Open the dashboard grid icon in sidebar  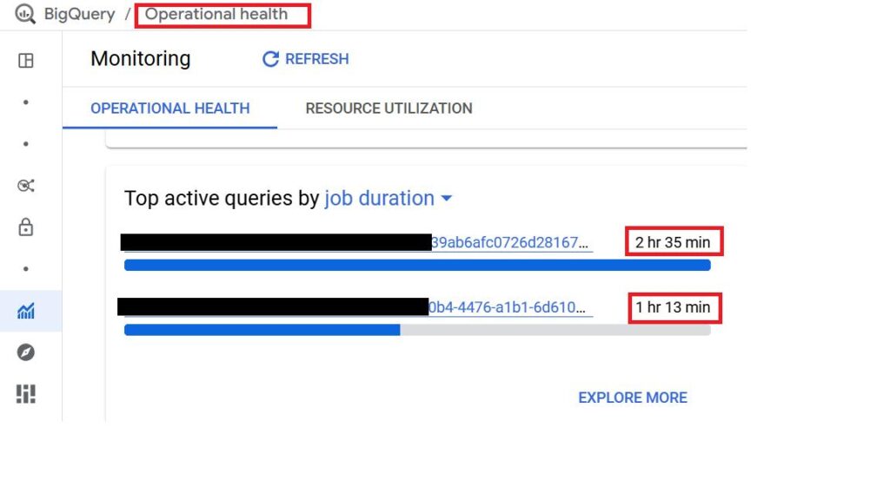[x=25, y=393]
